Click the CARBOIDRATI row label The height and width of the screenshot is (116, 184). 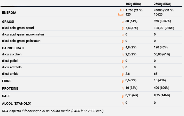pyautogui.click(x=13, y=48)
